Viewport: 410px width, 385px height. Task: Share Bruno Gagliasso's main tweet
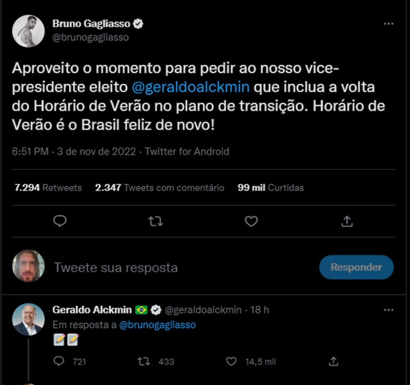point(346,221)
